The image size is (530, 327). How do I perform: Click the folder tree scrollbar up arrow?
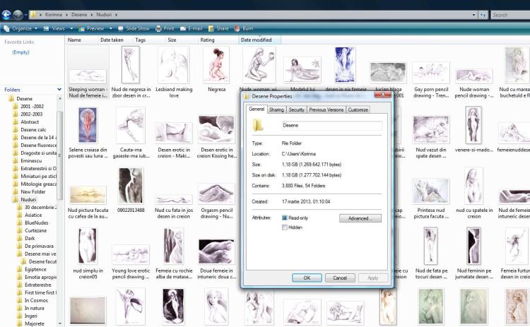60,99
